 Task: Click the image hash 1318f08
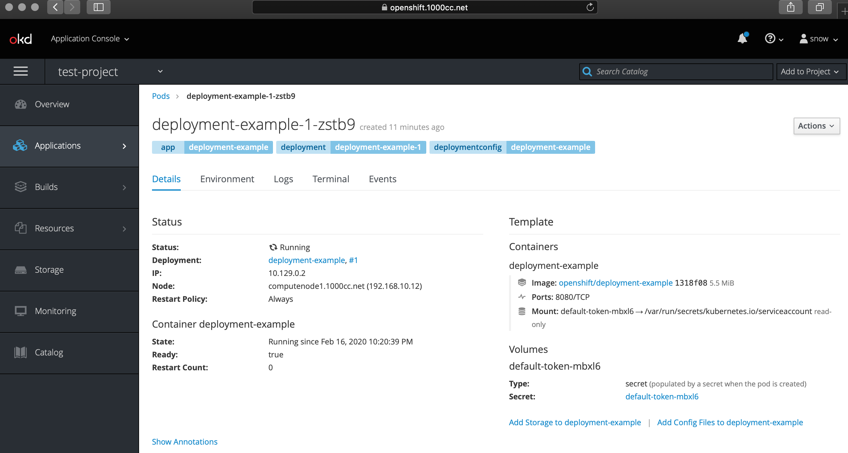(x=690, y=283)
